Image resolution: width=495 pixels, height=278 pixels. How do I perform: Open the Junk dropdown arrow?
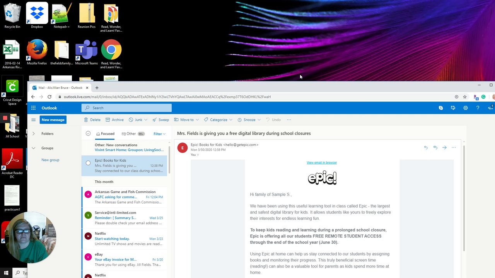(x=146, y=120)
